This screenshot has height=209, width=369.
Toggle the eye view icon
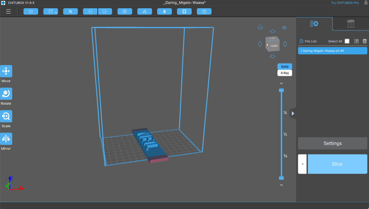coord(284,28)
